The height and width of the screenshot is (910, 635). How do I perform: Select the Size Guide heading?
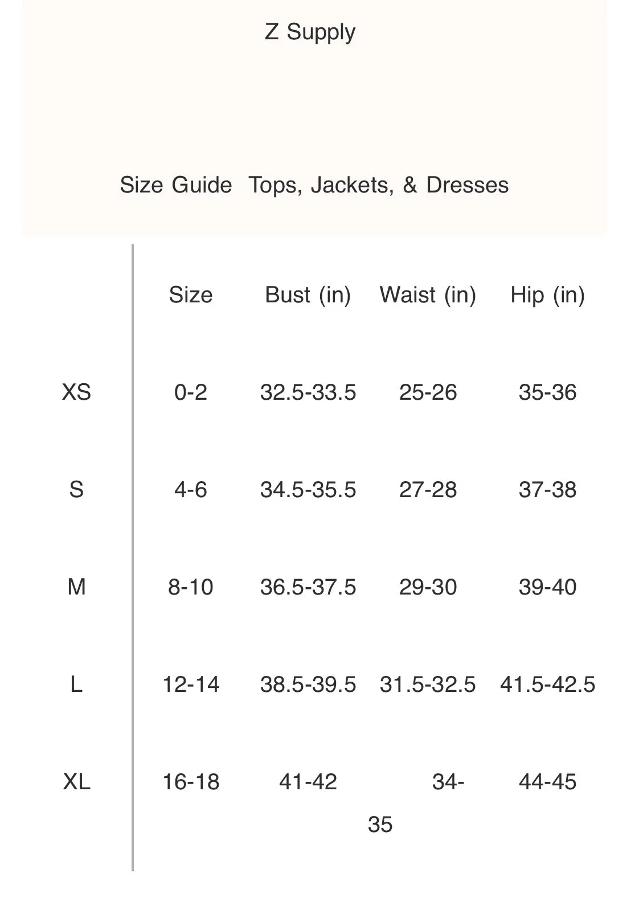pyautogui.click(x=176, y=185)
